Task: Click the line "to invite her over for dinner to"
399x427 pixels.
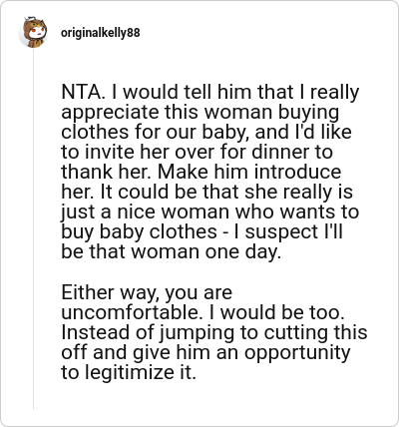Action: pos(197,152)
